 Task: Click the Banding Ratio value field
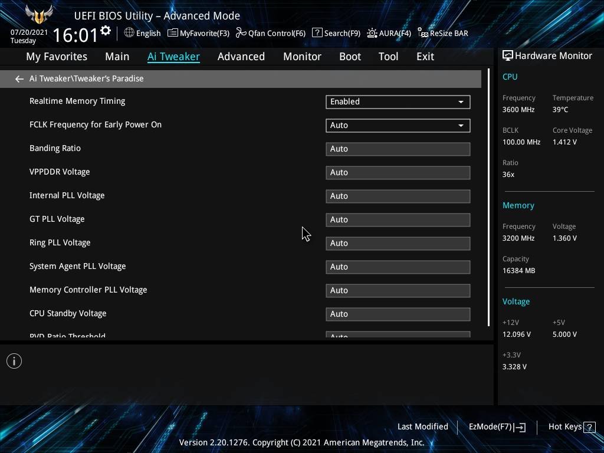click(398, 149)
